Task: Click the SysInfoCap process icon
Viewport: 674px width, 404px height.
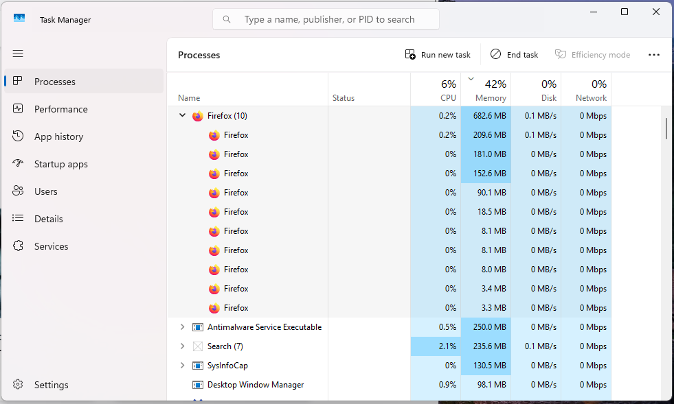Action: [198, 366]
